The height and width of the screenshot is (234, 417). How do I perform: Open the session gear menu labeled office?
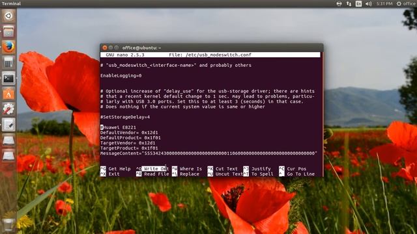[406, 4]
